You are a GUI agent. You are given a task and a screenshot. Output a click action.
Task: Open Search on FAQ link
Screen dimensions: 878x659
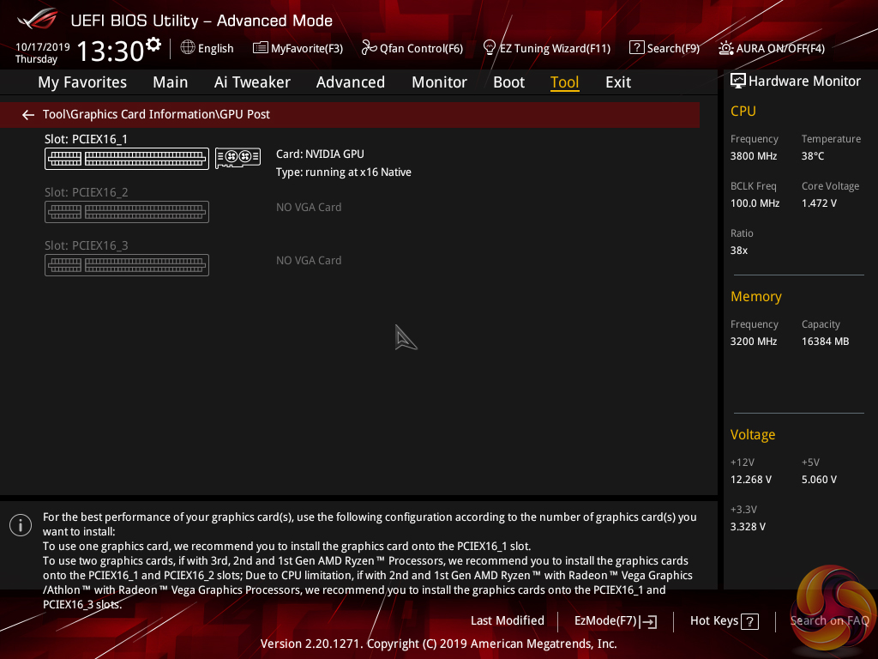click(x=829, y=621)
